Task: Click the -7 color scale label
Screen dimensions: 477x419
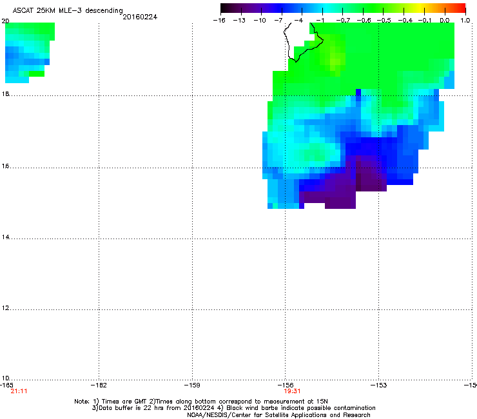Action: click(278, 21)
